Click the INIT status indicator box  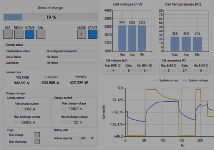pos(8,34)
